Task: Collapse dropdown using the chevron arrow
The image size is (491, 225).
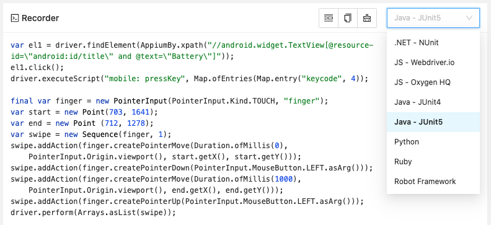Action: pos(469,18)
